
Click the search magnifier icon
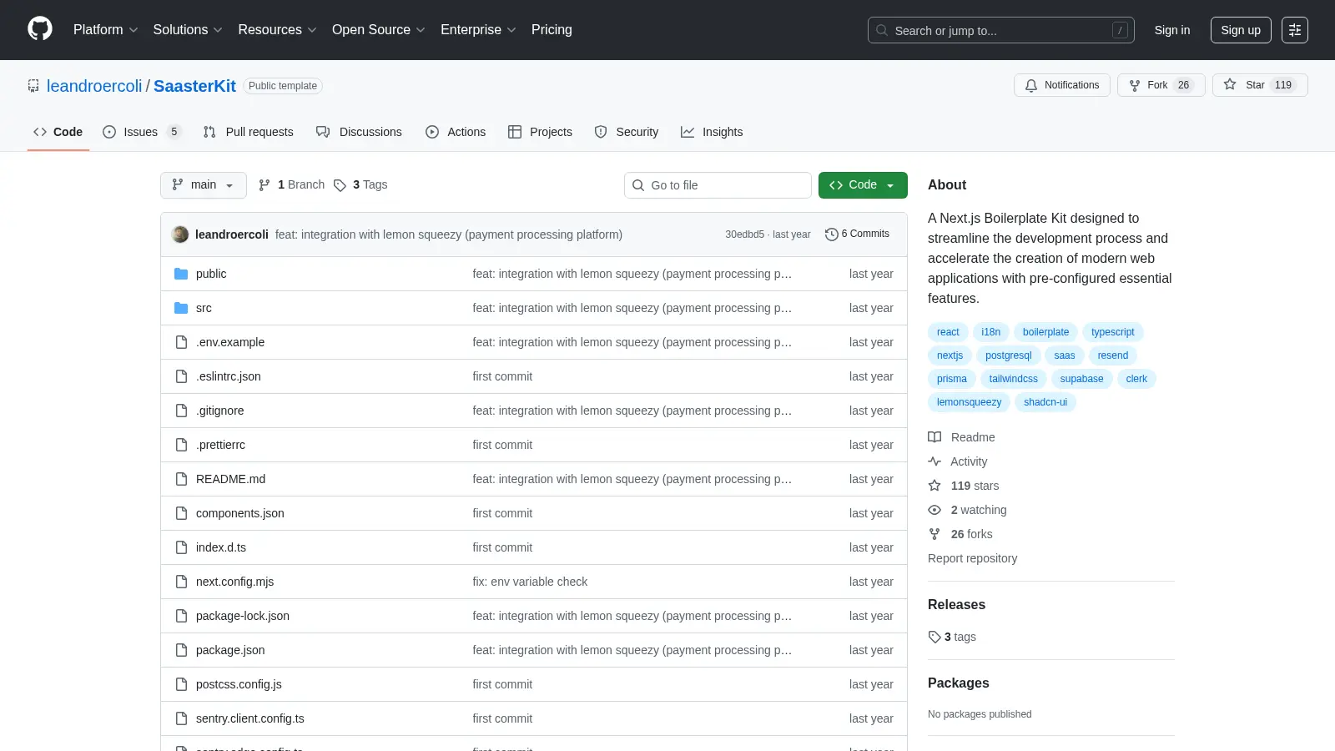tap(882, 30)
